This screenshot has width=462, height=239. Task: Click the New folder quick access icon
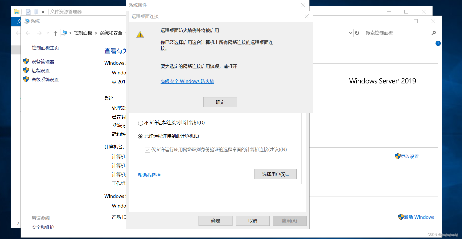point(36,12)
